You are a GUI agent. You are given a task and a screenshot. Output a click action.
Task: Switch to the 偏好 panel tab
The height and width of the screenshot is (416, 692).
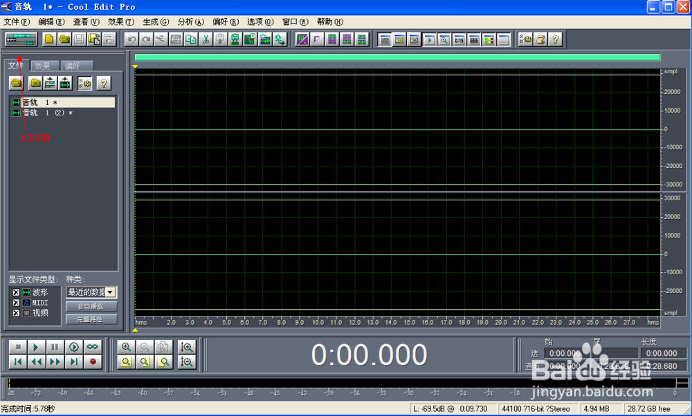(76, 66)
